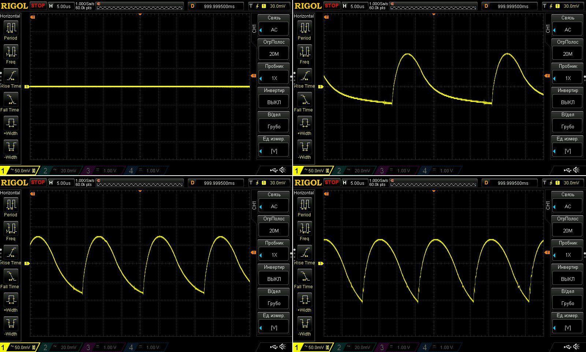Click Rise Time icon in bottom-left capture

click(10, 252)
